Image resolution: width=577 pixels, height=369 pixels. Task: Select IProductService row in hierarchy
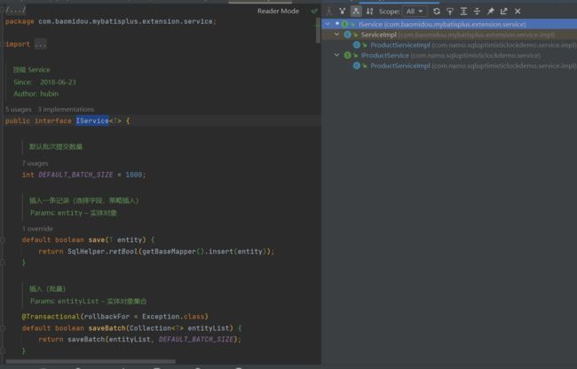click(x=449, y=55)
